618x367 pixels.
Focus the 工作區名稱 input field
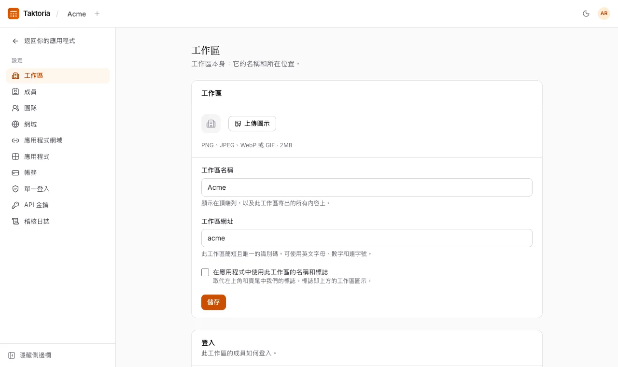[367, 187]
